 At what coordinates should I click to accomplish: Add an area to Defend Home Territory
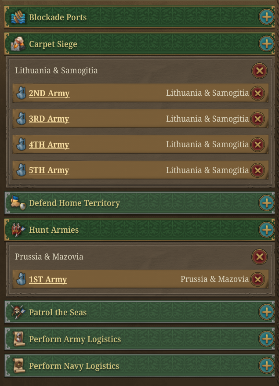coord(266,203)
